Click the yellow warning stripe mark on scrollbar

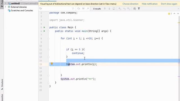click(x=179, y=23)
